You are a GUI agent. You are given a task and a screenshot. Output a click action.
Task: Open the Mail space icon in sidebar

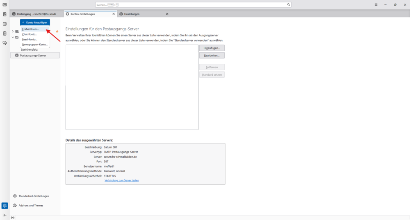tap(5, 4)
